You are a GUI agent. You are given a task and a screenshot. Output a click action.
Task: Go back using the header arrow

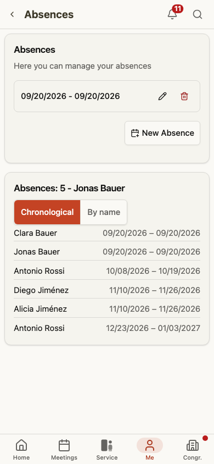pos(12,14)
